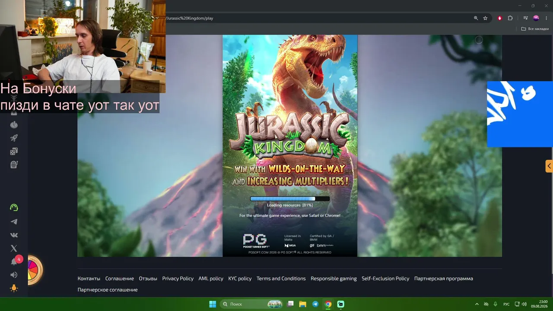Open the Telegram link in the sidebar
This screenshot has height=311, width=553.
14,222
